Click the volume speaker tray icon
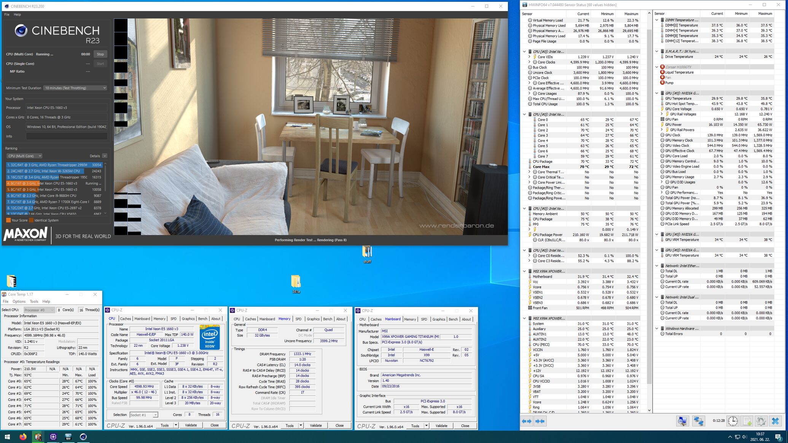788x443 pixels. (x=745, y=437)
